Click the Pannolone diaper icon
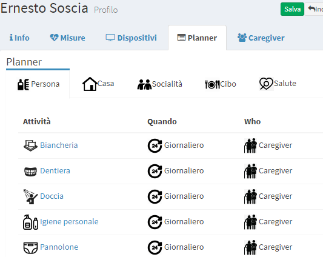323x257 pixels. point(30,248)
